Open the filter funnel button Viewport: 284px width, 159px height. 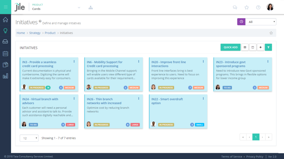point(268,47)
